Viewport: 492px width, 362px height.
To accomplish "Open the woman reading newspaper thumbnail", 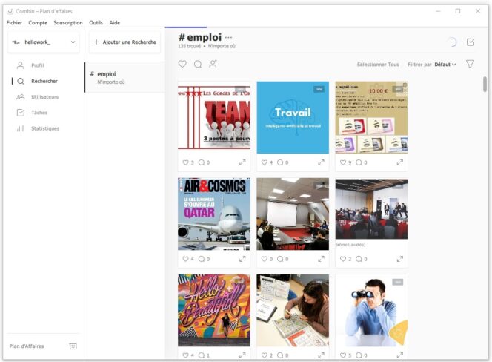I will [x=293, y=311].
